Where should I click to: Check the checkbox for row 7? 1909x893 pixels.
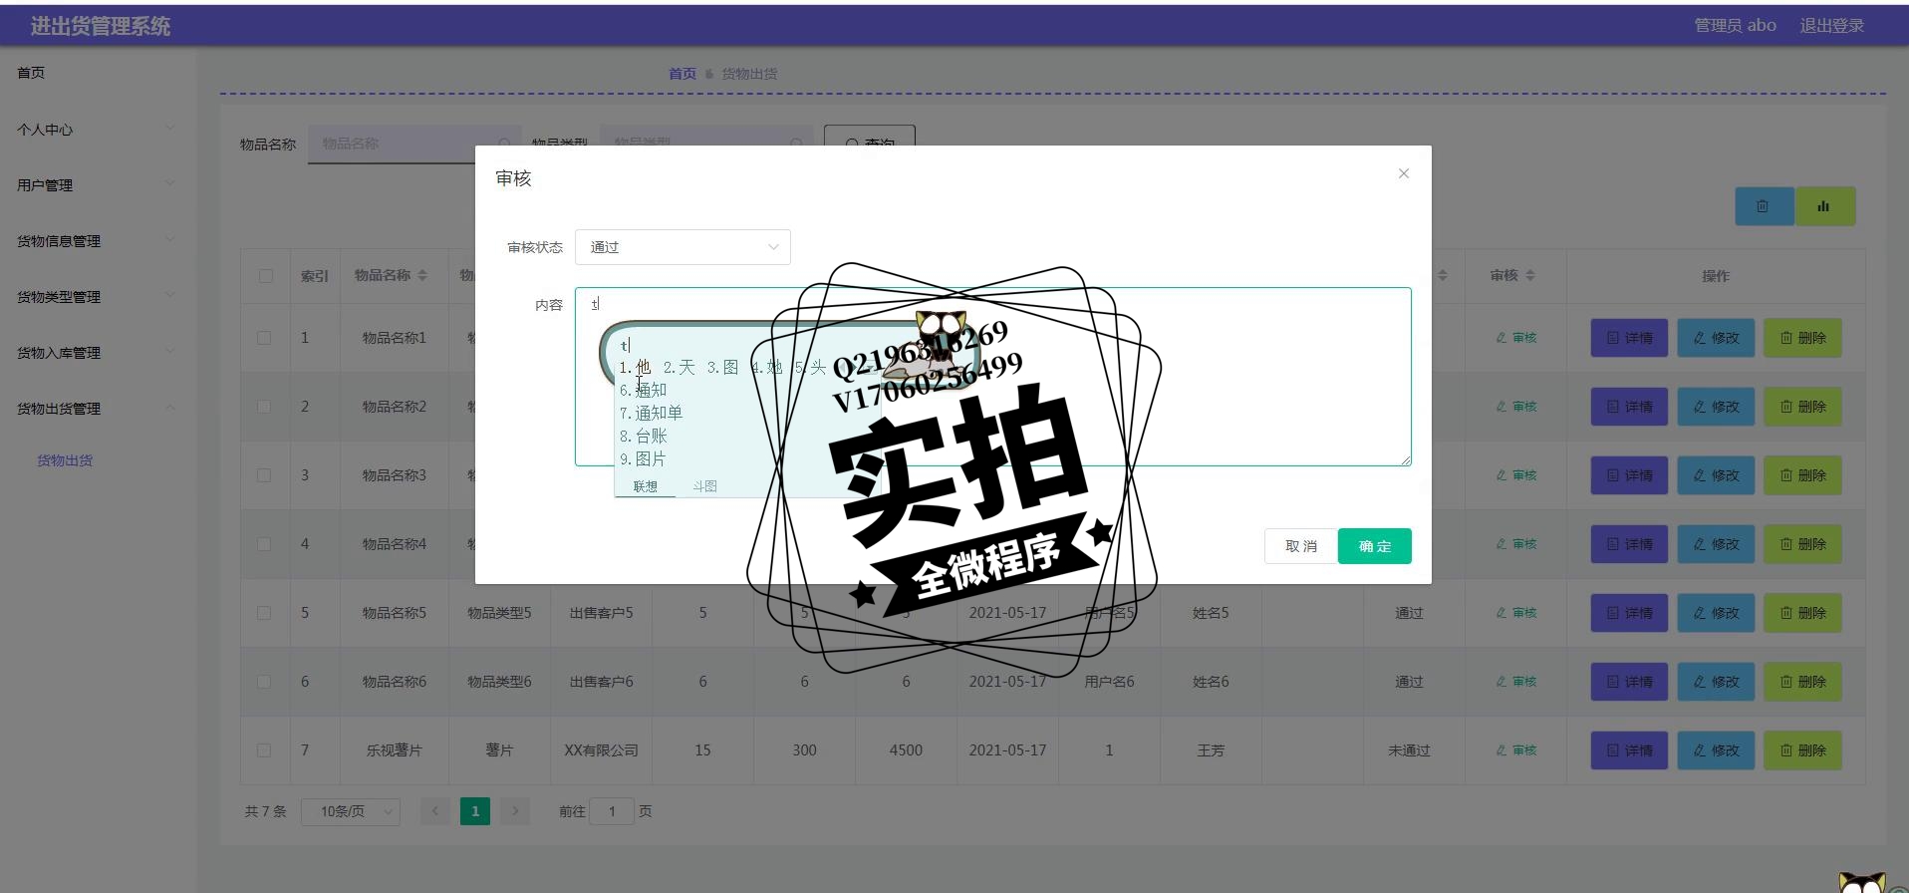tap(264, 750)
